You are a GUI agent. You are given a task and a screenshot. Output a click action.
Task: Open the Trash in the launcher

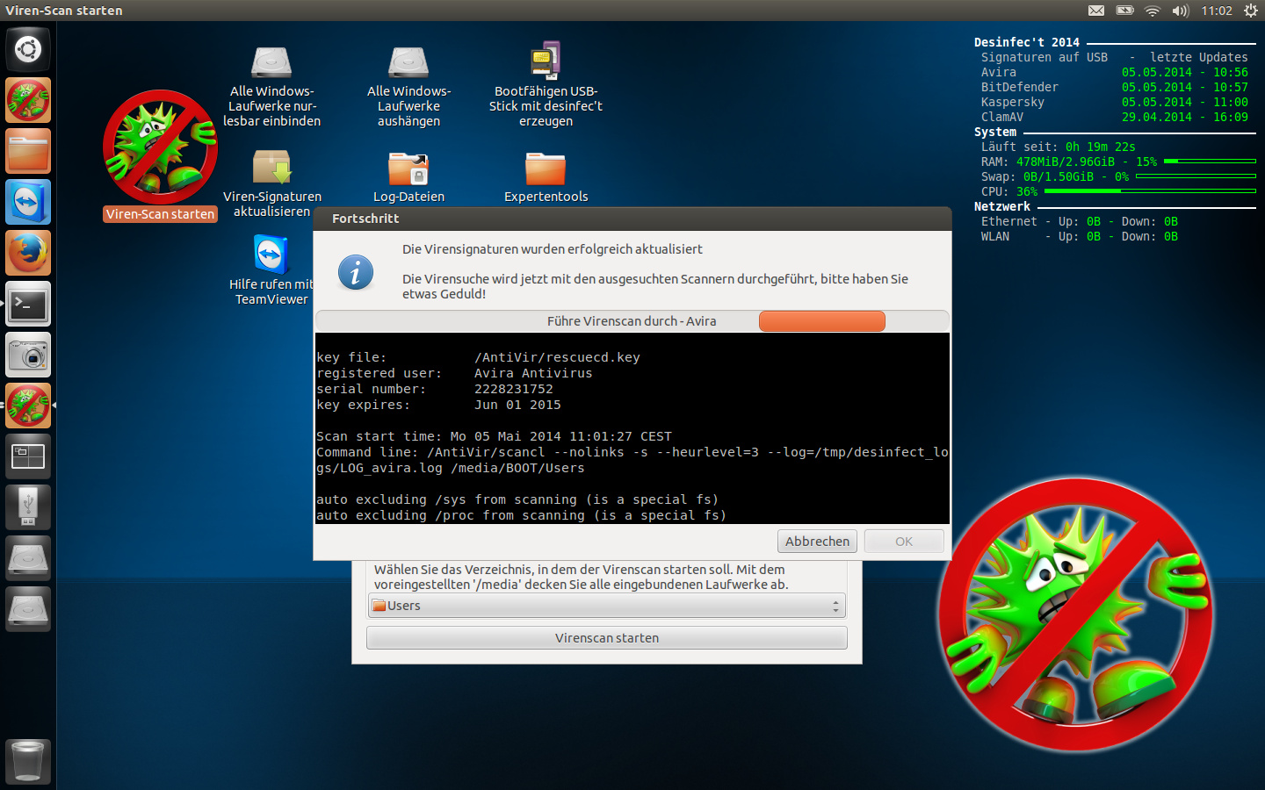point(28,761)
